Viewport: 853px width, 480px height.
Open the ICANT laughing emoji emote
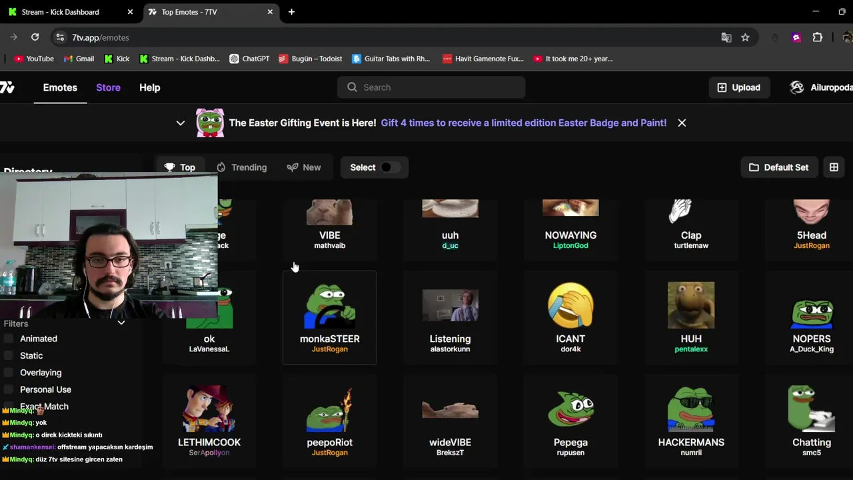point(570,305)
